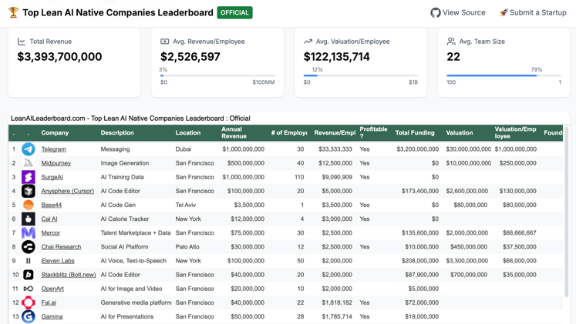
Task: Open the Gamma company link
Action: click(x=52, y=316)
